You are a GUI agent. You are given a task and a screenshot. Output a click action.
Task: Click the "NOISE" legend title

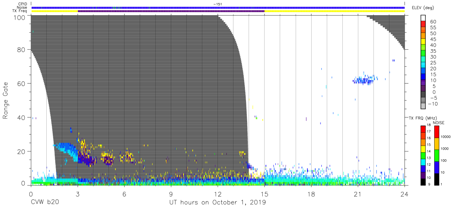click(439, 123)
